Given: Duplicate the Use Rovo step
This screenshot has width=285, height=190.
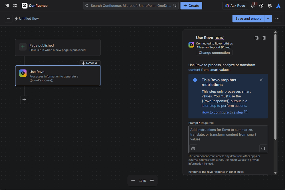Looking at the screenshot, I should click(256, 38).
